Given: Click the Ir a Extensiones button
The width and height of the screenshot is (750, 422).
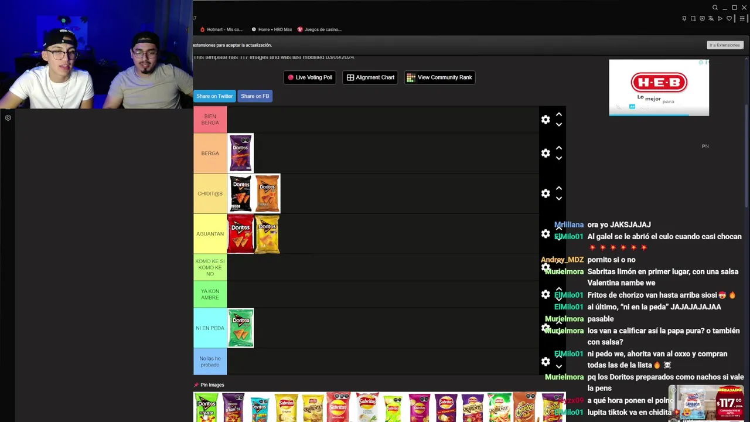Looking at the screenshot, I should click(725, 45).
